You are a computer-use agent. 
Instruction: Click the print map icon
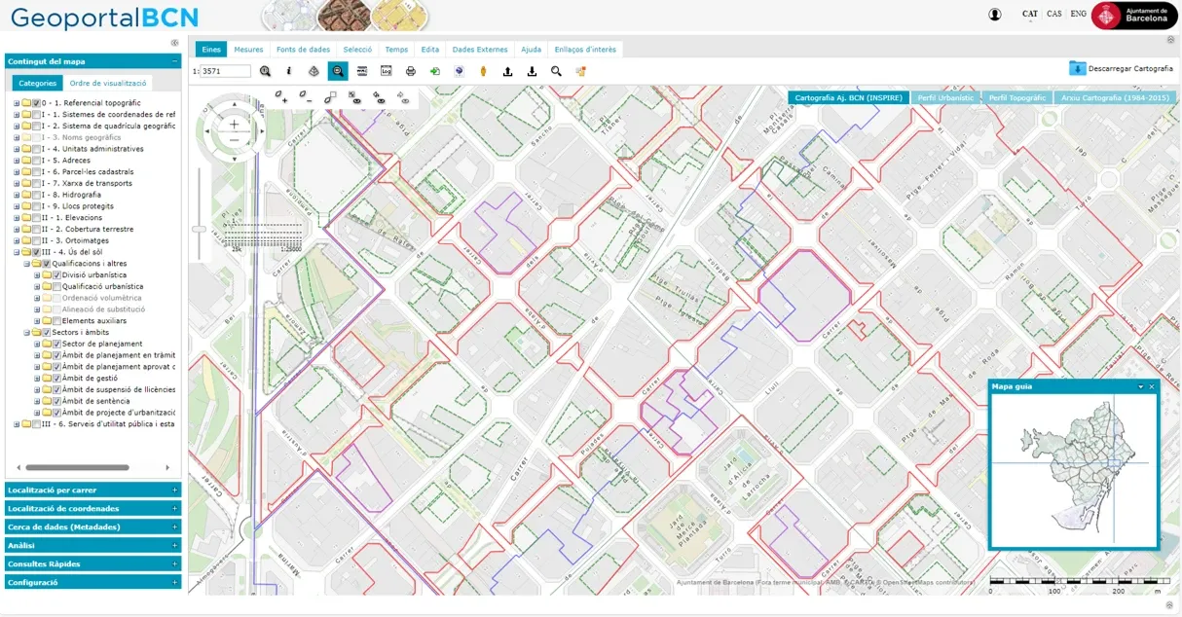[411, 71]
